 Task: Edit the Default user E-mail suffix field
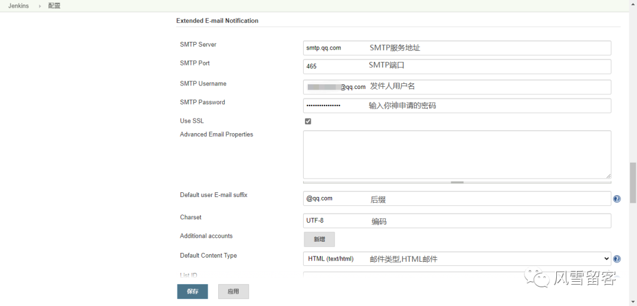click(x=457, y=199)
